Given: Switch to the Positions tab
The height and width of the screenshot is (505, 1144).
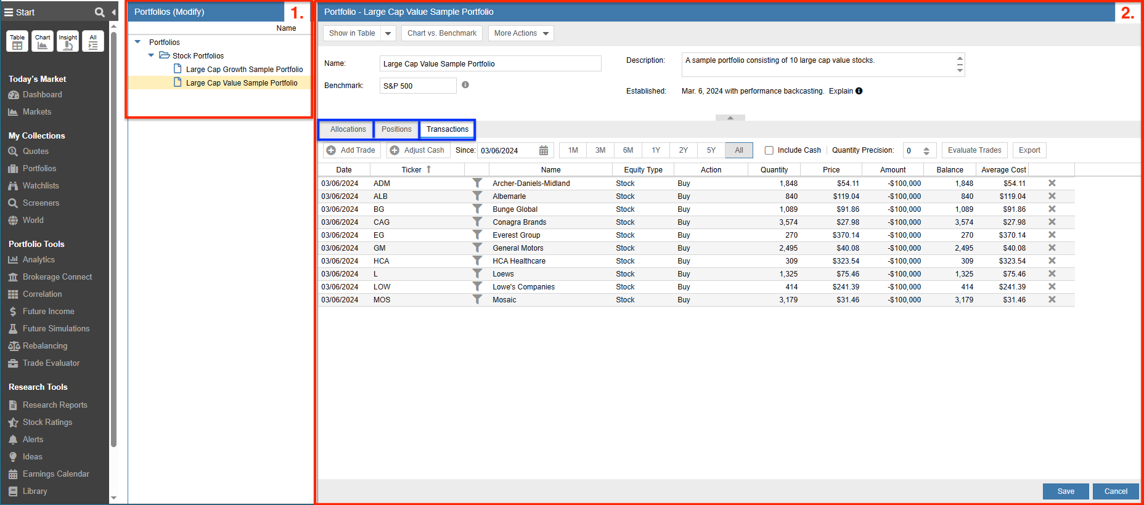Looking at the screenshot, I should [x=396, y=129].
